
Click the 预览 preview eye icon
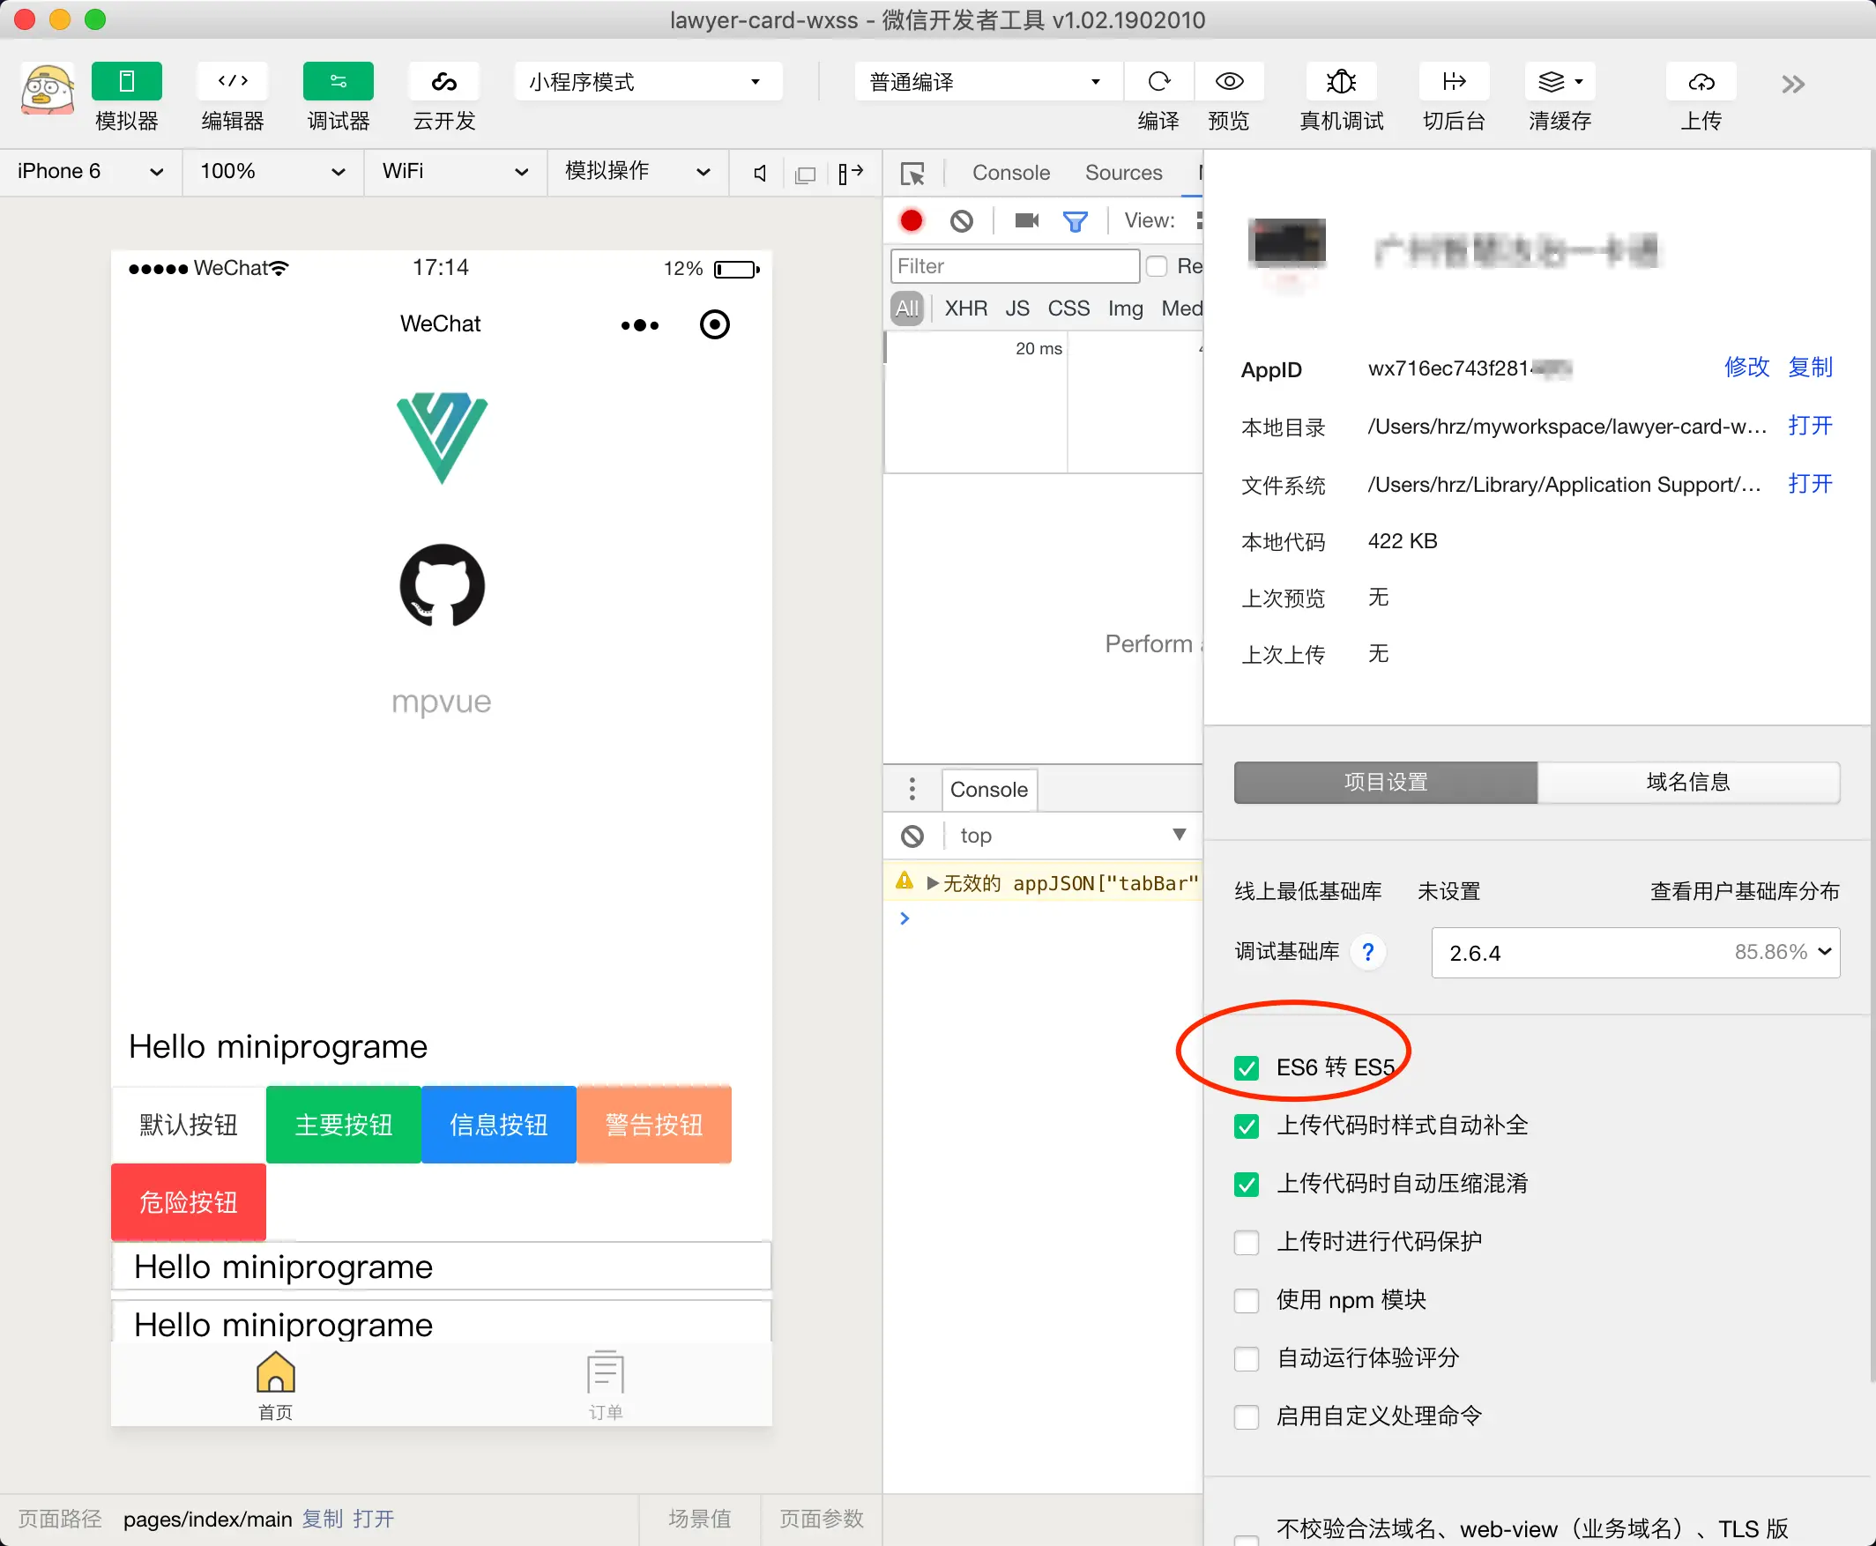coord(1229,81)
